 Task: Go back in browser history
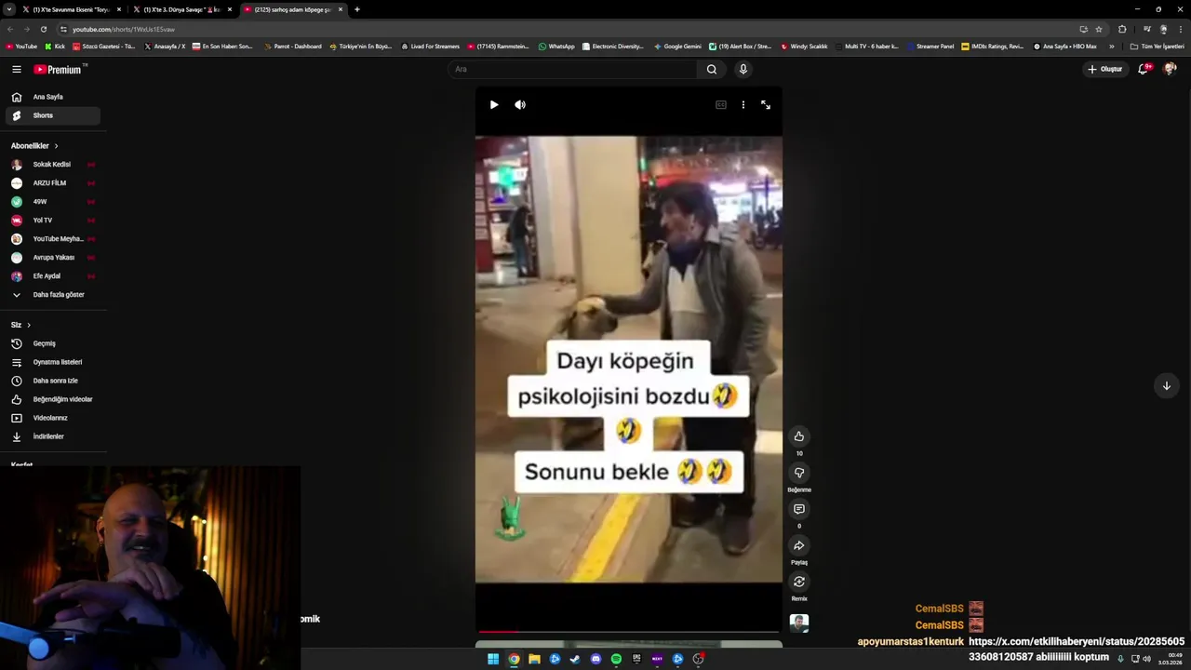pyautogui.click(x=10, y=29)
